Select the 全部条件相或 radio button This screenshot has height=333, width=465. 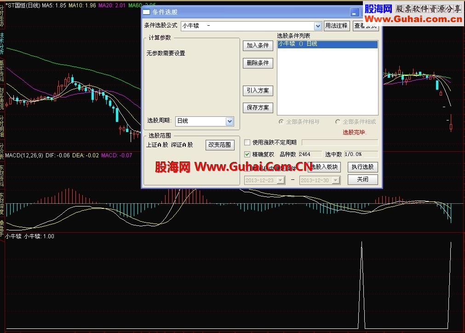click(338, 122)
